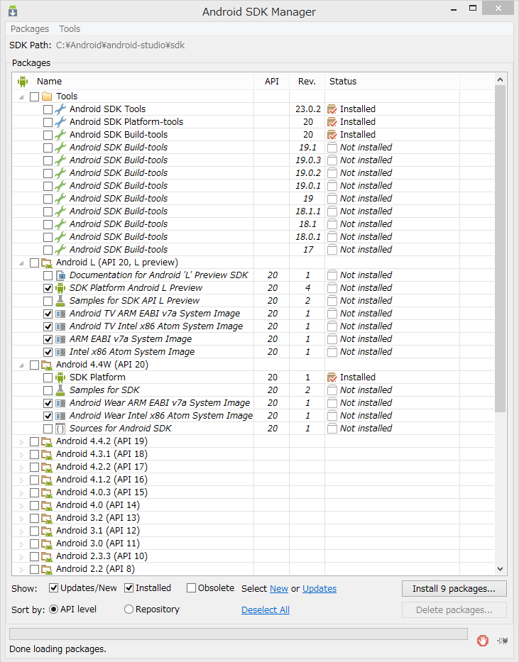Click the Name column header
Viewport: 519px width, 662px height.
(133, 82)
